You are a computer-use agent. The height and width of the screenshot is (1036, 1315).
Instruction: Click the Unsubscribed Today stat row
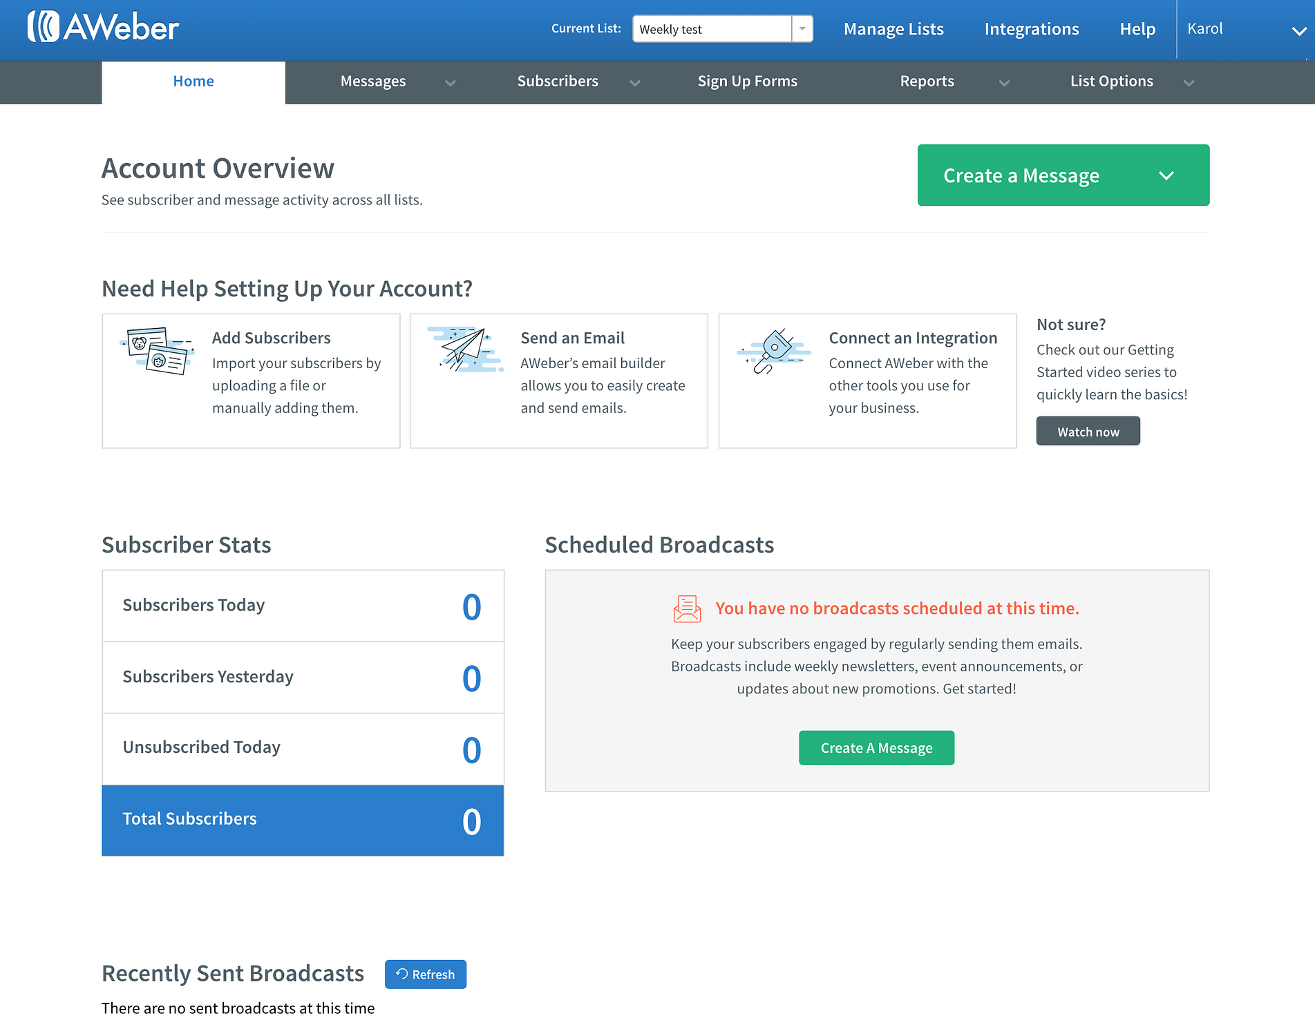click(x=303, y=749)
